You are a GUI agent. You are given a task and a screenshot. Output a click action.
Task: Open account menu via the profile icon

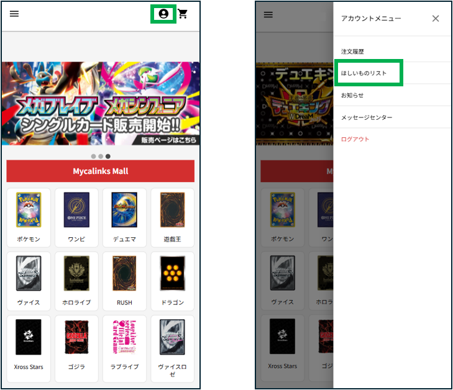click(163, 14)
